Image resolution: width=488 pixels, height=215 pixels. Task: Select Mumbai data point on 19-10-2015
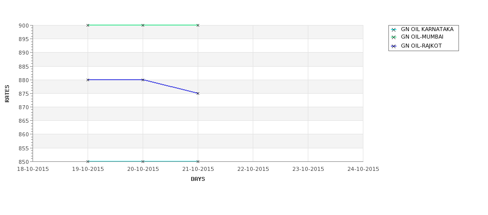88,25
